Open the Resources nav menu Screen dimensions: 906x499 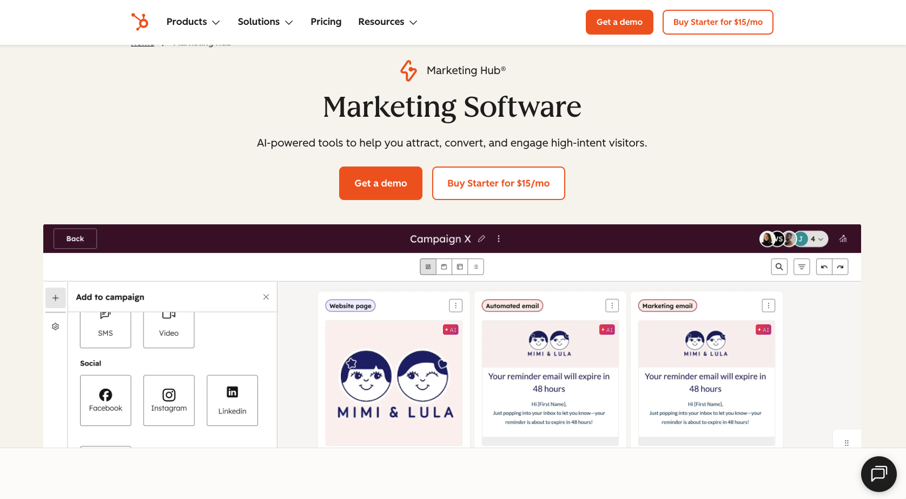coord(387,22)
